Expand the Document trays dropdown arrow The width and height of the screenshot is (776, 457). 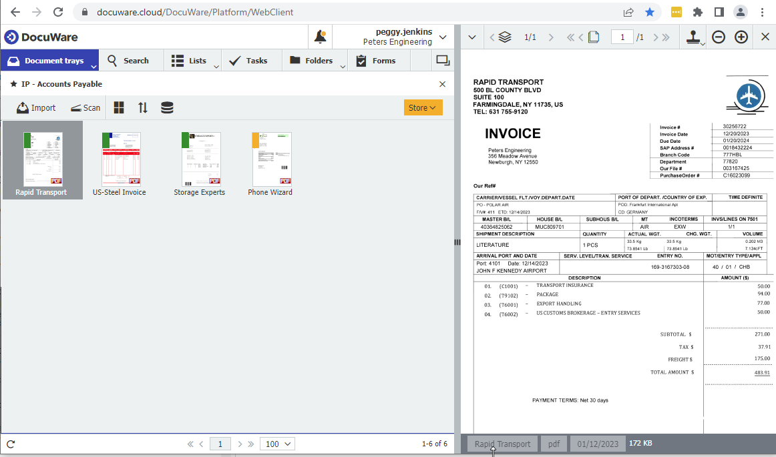tap(93, 66)
